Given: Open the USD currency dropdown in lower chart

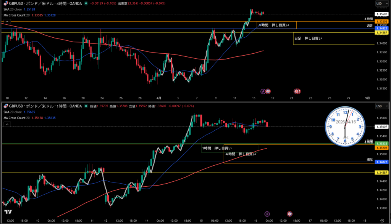Looking at the screenshot, I should 379,106.
